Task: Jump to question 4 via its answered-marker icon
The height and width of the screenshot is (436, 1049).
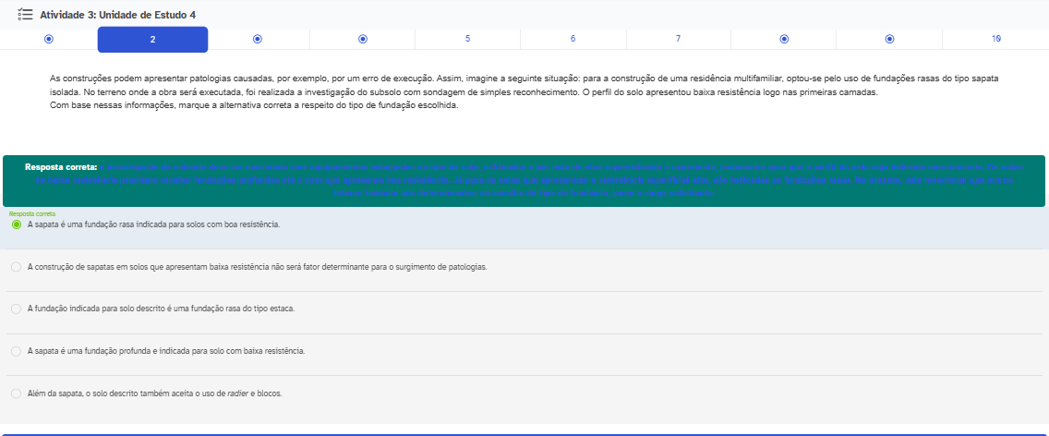Action: 363,39
